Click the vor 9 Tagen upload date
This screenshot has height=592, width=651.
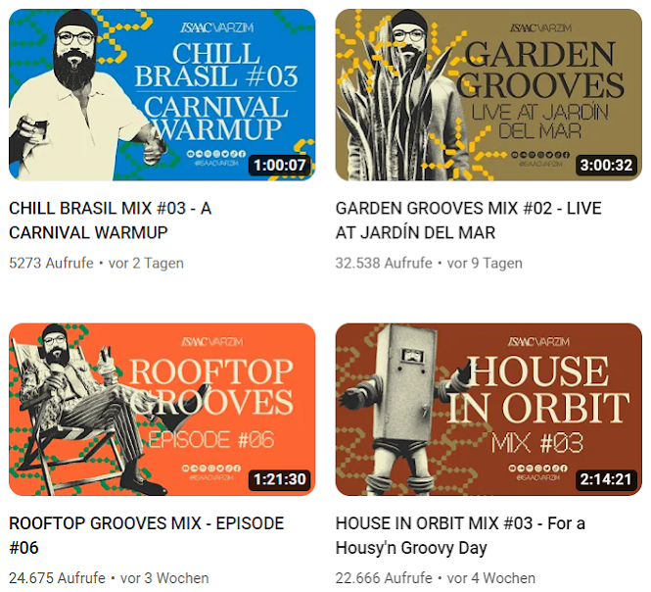[x=485, y=263]
